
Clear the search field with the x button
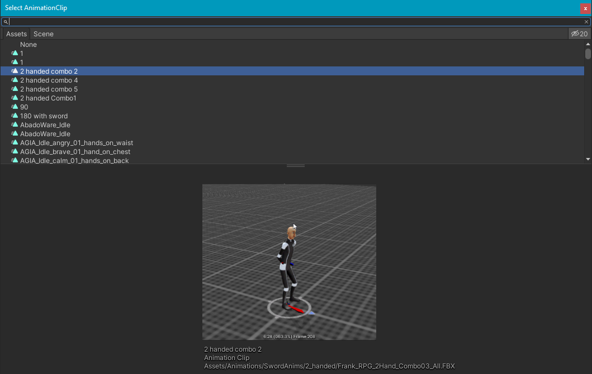pyautogui.click(x=587, y=21)
